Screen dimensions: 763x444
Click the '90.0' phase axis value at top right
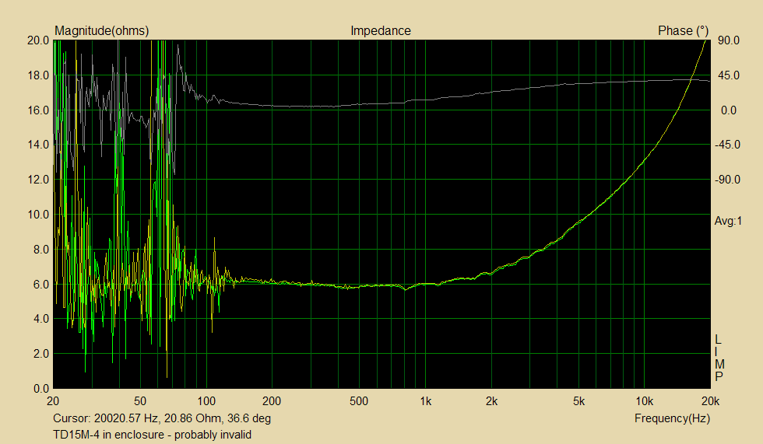pyautogui.click(x=729, y=40)
